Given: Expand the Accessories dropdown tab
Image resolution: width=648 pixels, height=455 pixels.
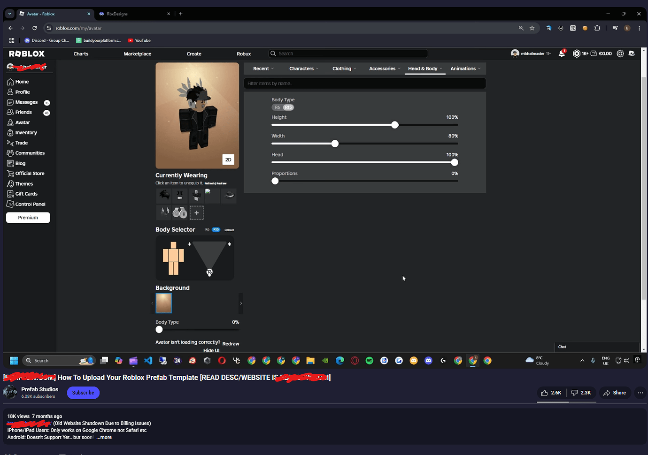Looking at the screenshot, I should click(x=385, y=68).
